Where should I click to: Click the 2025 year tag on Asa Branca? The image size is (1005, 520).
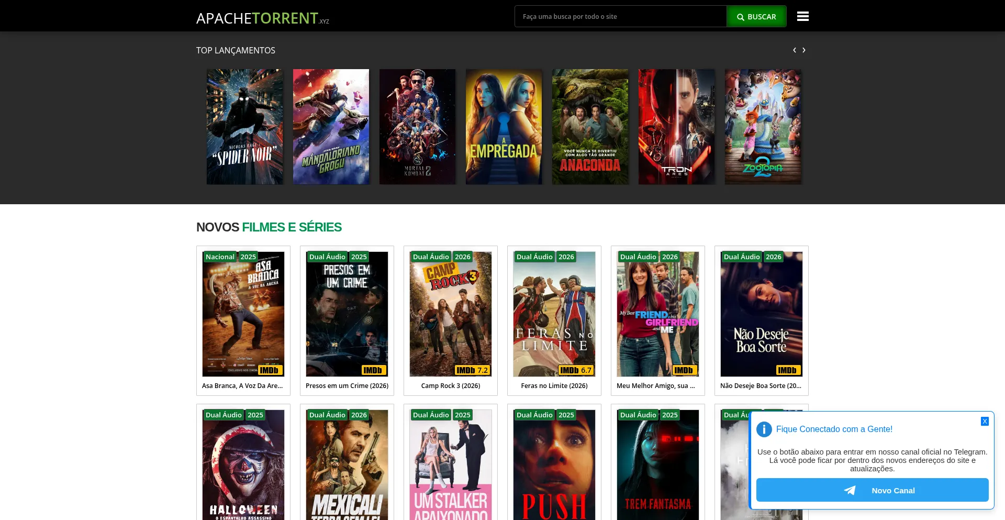pyautogui.click(x=248, y=257)
